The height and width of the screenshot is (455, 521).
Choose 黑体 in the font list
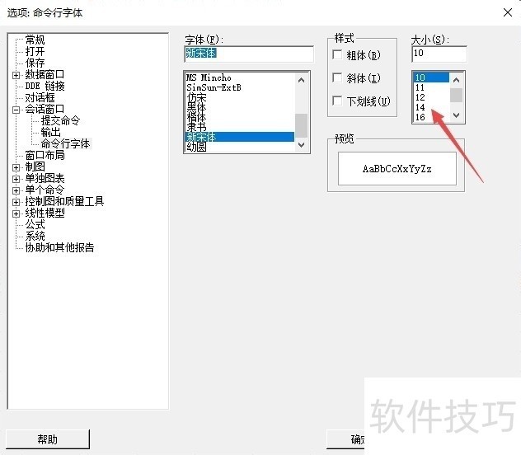[x=240, y=107]
